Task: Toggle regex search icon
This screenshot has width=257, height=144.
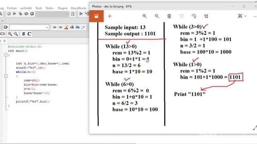Action: [x=83, y=27]
